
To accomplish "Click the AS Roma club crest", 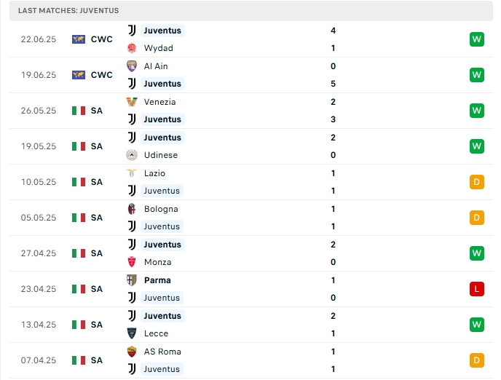I will [132, 352].
